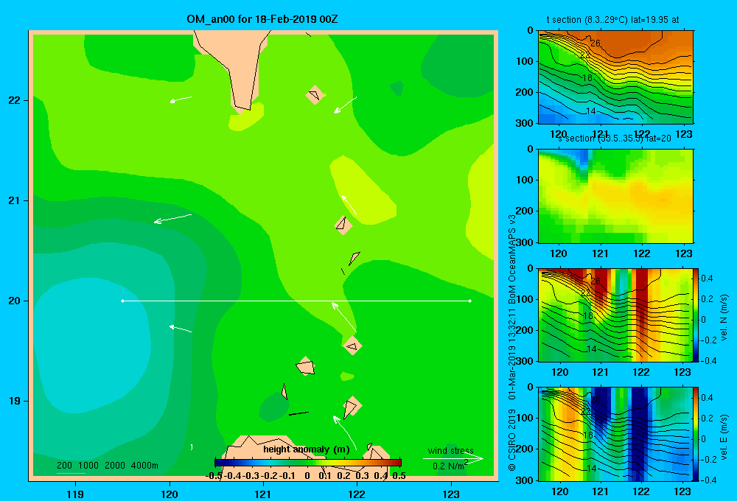The width and height of the screenshot is (737, 501).
Task: Click the west endpoint of the white section line
Action: click(122, 301)
